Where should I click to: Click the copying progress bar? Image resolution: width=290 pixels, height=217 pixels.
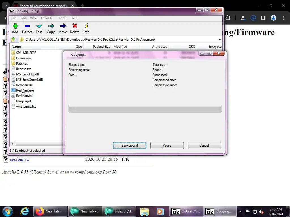tap(145, 109)
